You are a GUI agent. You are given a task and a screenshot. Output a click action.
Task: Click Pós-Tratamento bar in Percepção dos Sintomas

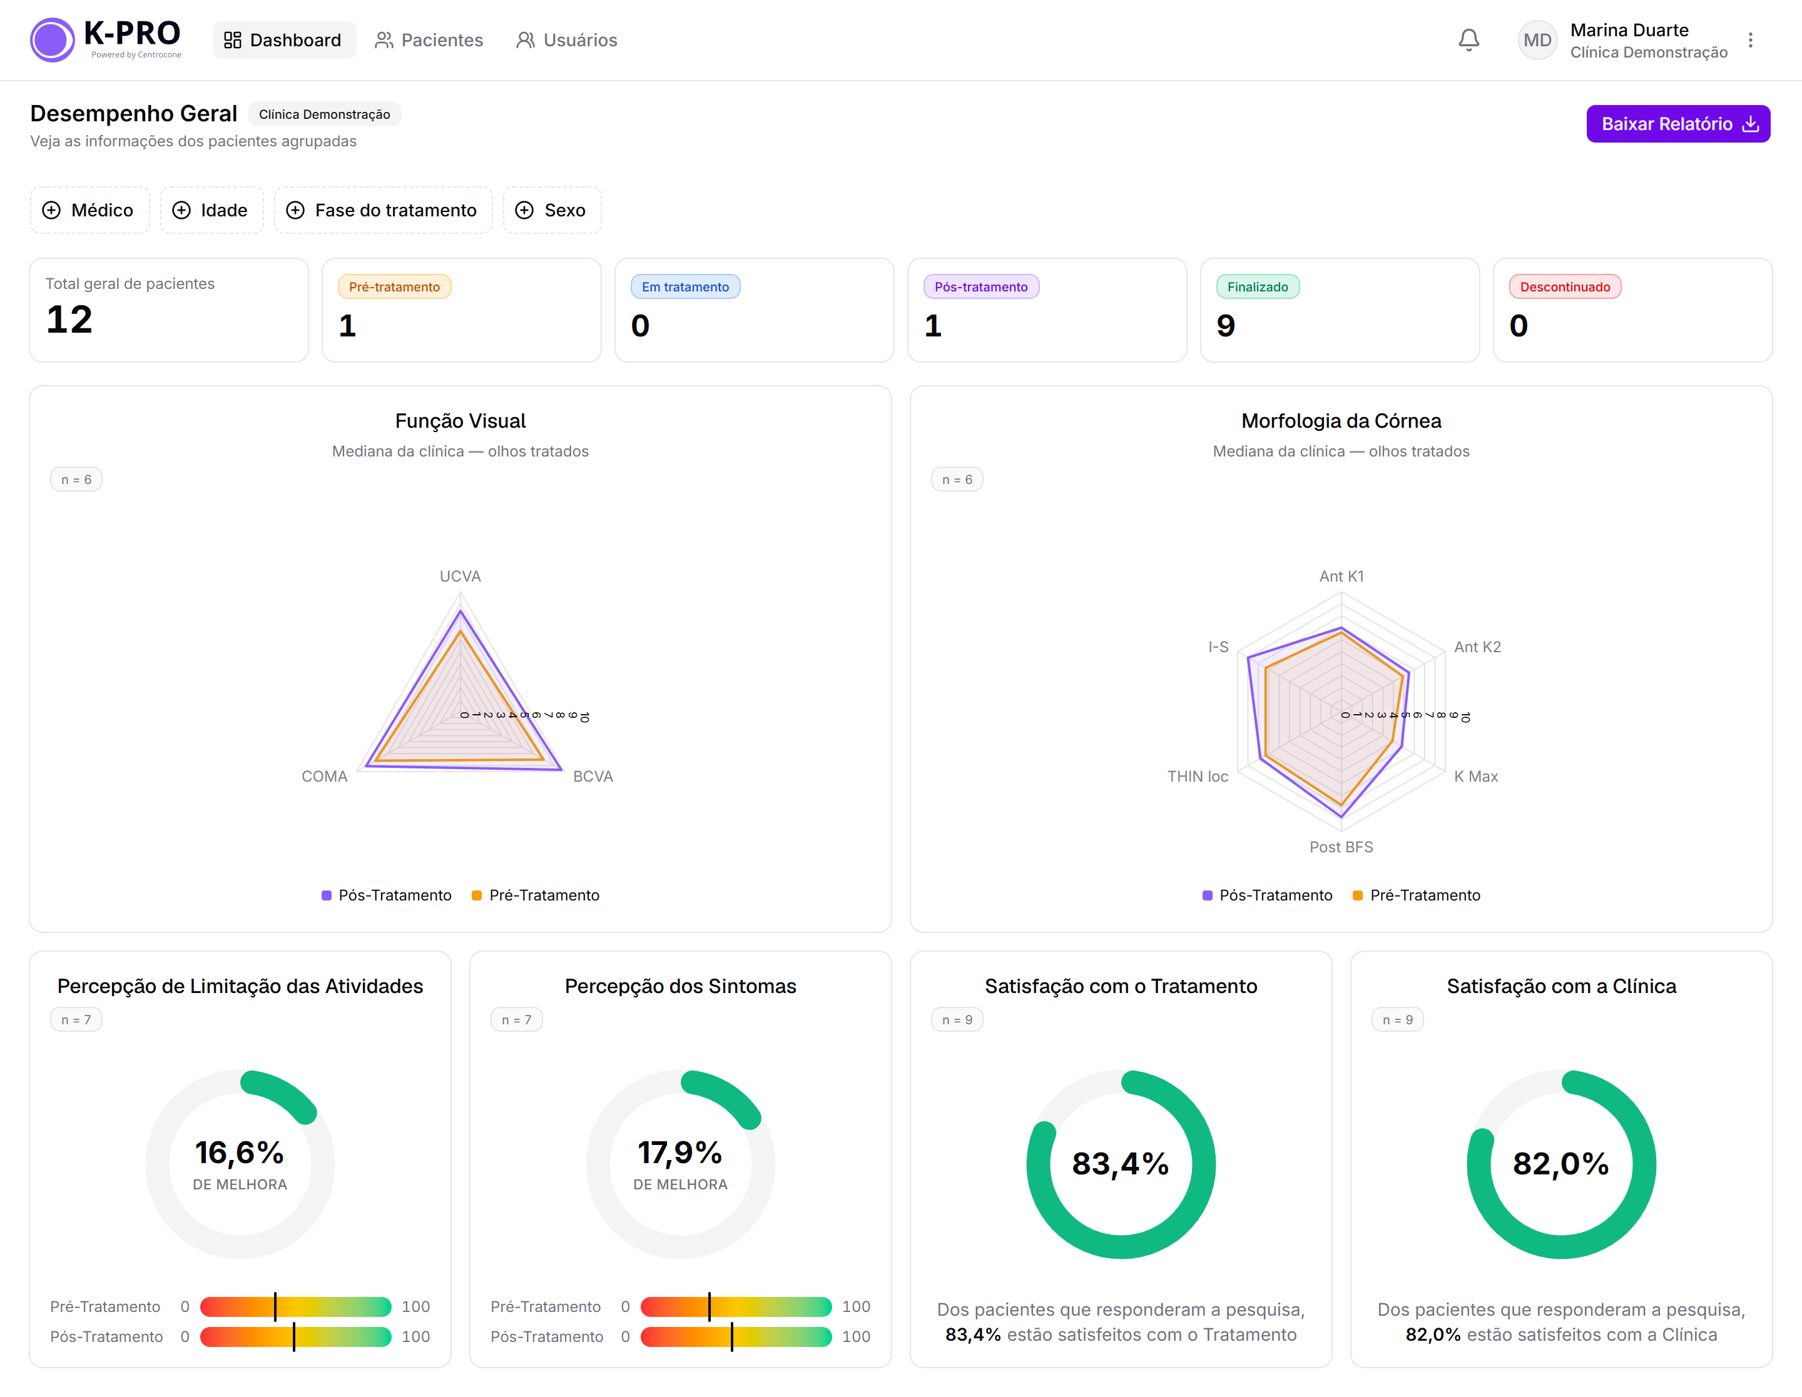point(736,1336)
